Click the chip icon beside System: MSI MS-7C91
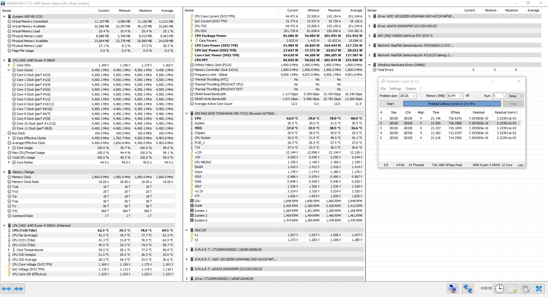The image size is (548, 297). pos(9,17)
